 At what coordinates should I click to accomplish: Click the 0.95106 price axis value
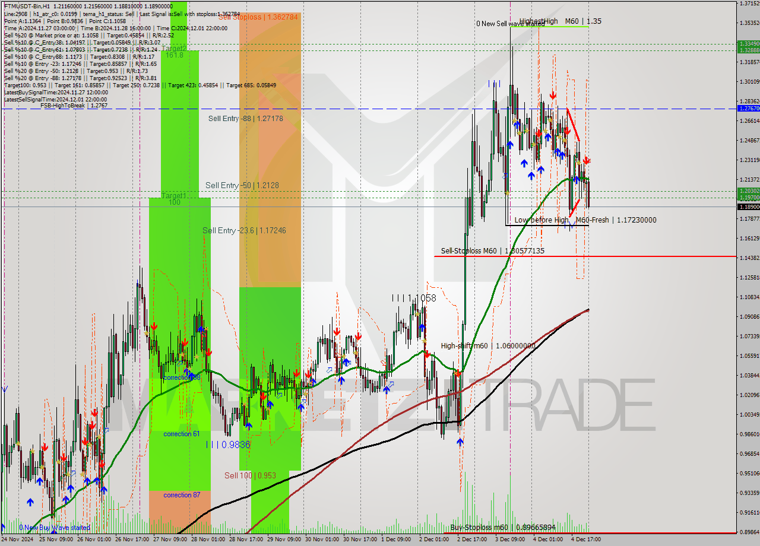[x=749, y=474]
